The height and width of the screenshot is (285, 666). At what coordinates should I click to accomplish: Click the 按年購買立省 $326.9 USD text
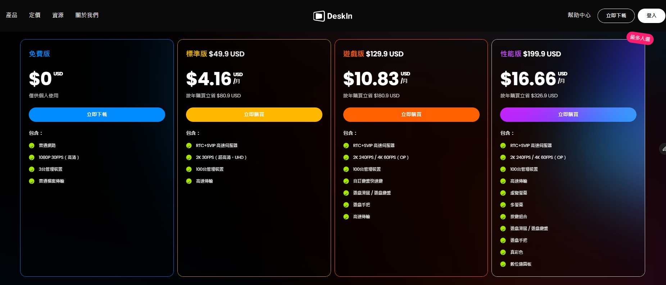point(529,96)
